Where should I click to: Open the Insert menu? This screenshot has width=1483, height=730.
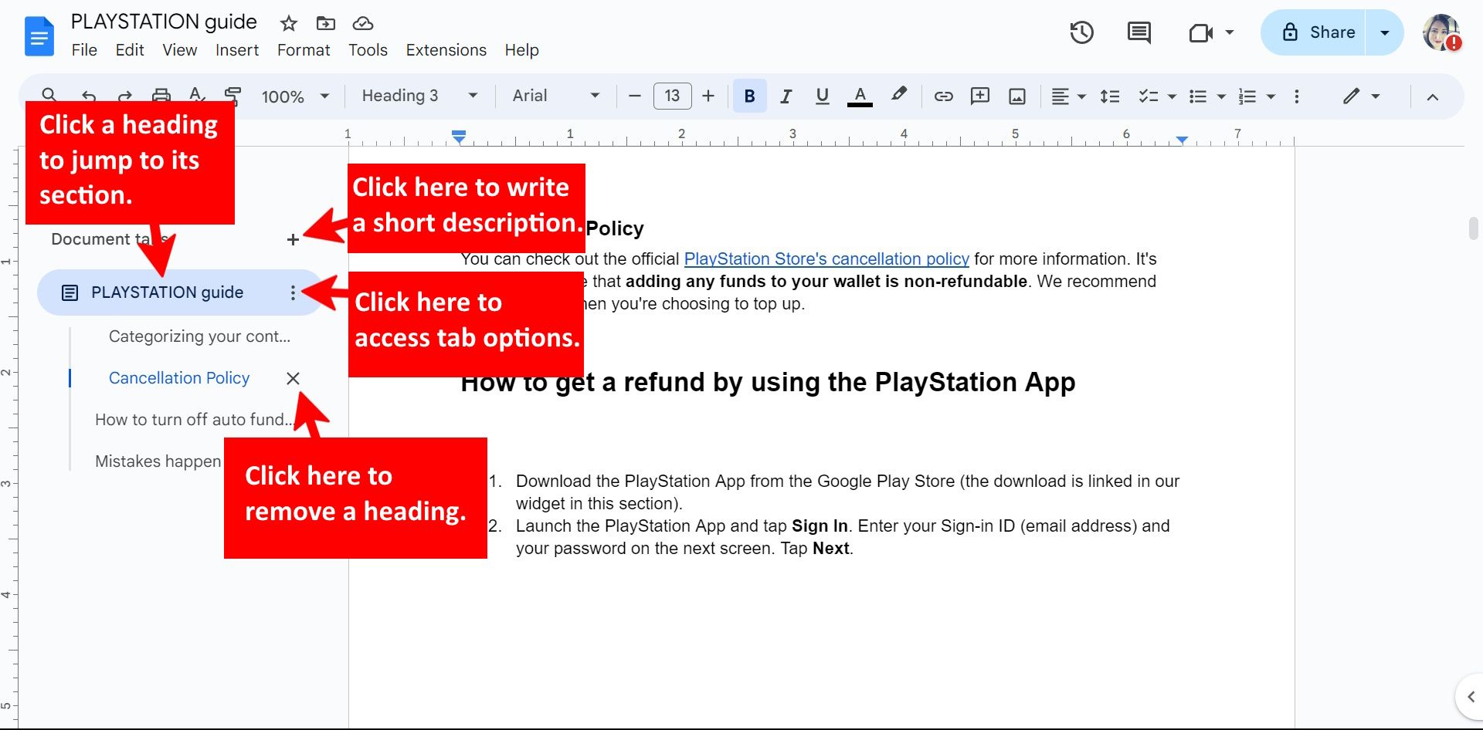tap(237, 50)
